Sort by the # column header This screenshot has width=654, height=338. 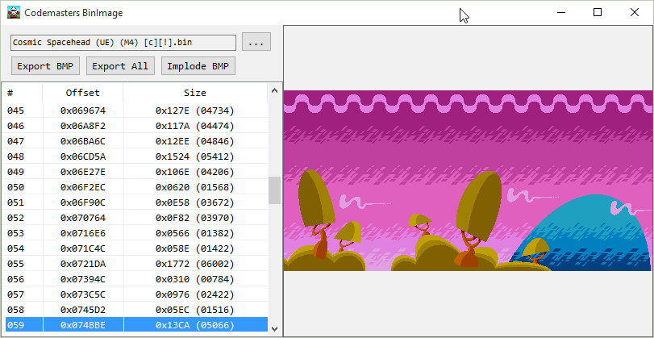pyautogui.click(x=22, y=93)
